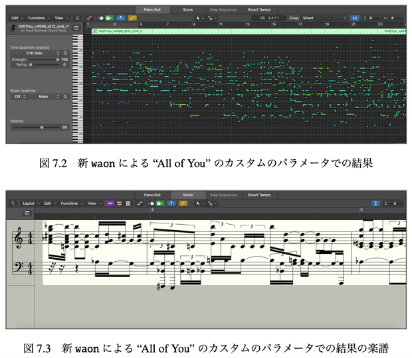Toggle green MIDI Out button in piano roll
412x358 pixels.
tap(109, 18)
